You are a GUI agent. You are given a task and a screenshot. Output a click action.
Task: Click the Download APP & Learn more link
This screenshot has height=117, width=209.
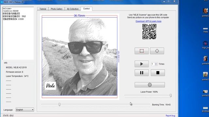coord(149,21)
